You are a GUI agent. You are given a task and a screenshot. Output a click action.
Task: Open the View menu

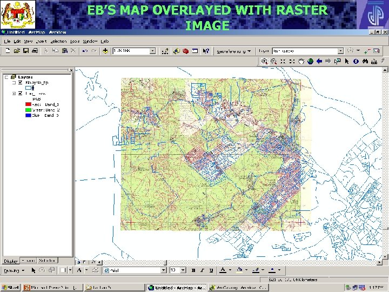pyautogui.click(x=28, y=41)
